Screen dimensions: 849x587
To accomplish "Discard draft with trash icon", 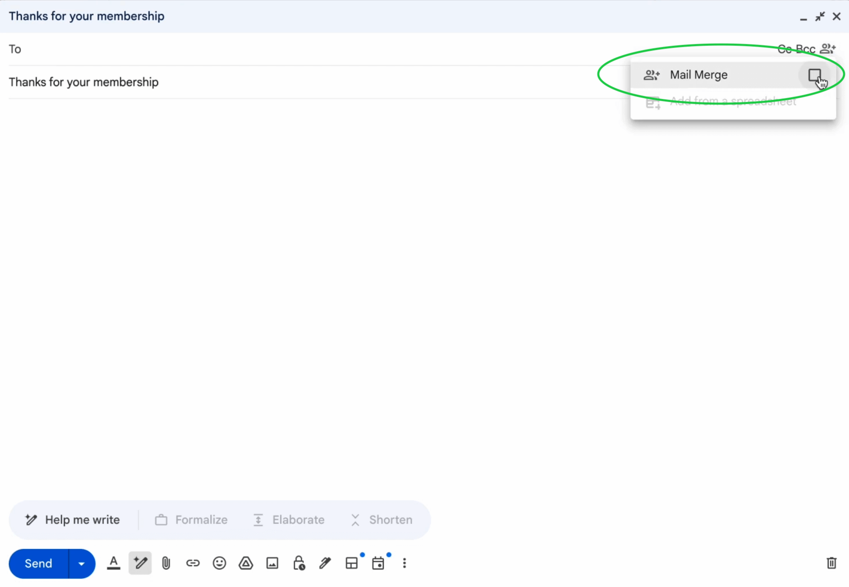I will [x=831, y=563].
